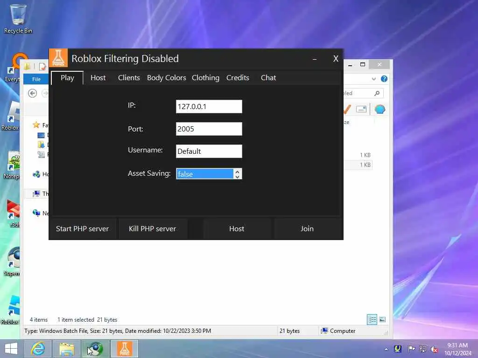Click the IP address field
Screen dimensions: 478x358
(209, 107)
